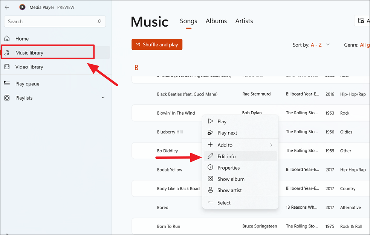Click the Add folder icon

[x=361, y=21]
